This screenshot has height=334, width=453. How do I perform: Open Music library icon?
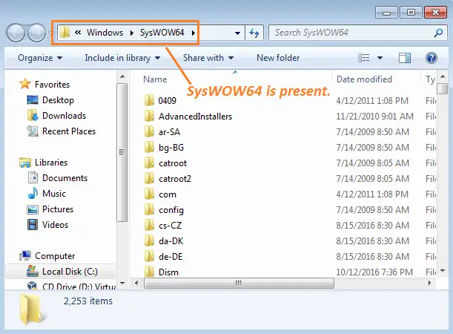tap(33, 194)
